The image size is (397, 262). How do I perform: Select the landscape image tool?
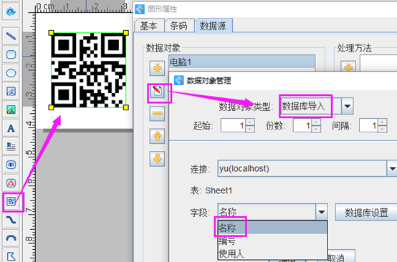11,110
